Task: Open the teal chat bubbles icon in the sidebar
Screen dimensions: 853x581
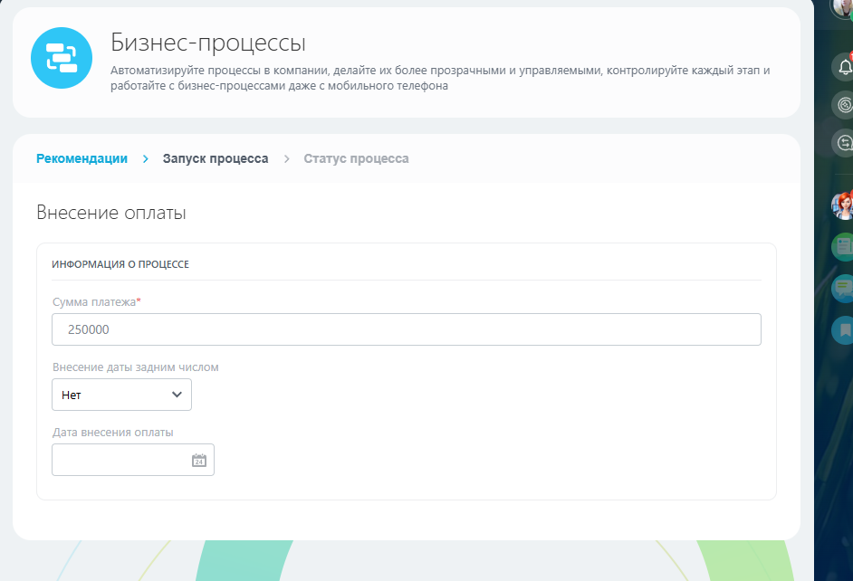Action: point(843,288)
